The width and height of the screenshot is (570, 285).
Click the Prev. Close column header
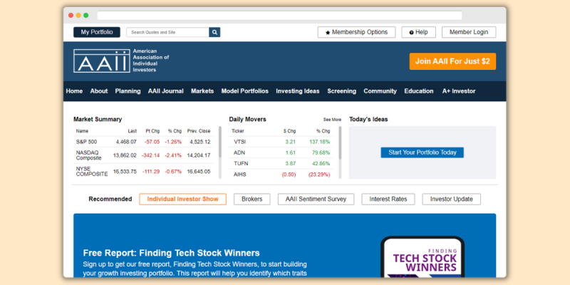199,131
